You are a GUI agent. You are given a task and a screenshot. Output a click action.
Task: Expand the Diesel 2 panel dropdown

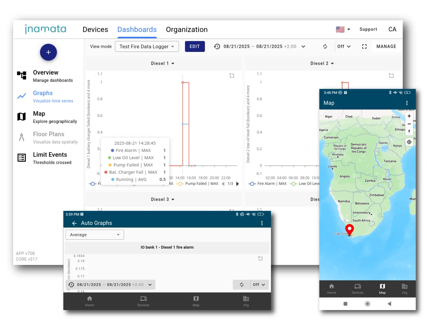pyautogui.click(x=322, y=63)
